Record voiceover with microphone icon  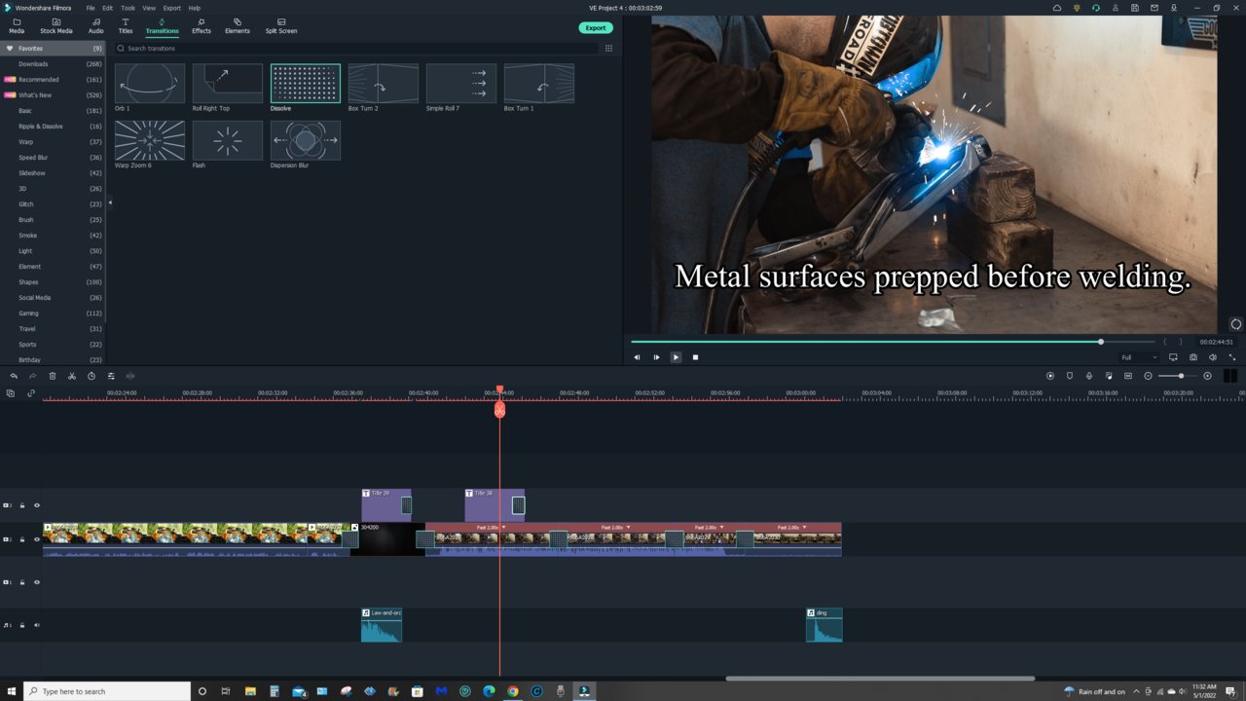coord(1089,376)
